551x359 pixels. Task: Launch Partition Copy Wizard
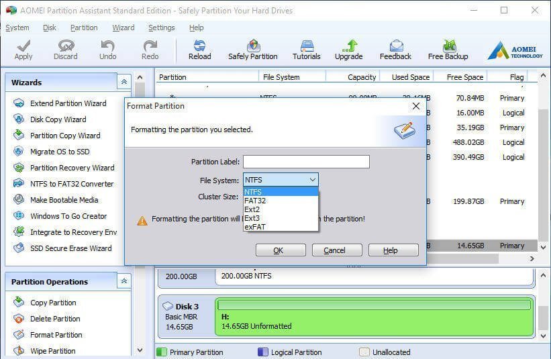pyautogui.click(x=57, y=136)
